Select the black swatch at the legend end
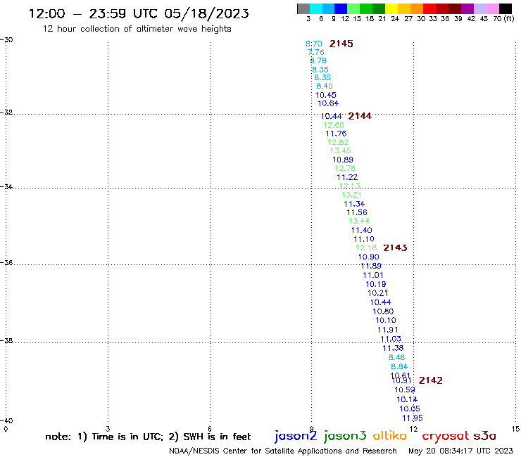Viewport: 521px width, 457px height. coord(505,8)
